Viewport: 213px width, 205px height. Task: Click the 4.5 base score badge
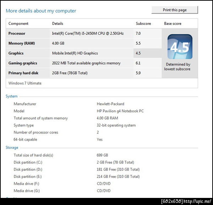(180, 47)
